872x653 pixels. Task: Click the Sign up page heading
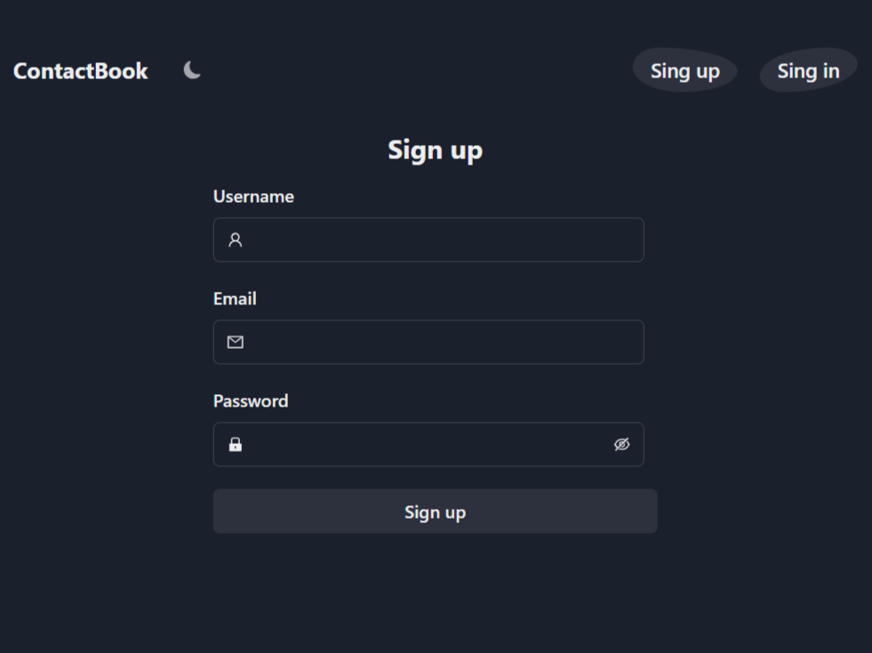click(435, 149)
